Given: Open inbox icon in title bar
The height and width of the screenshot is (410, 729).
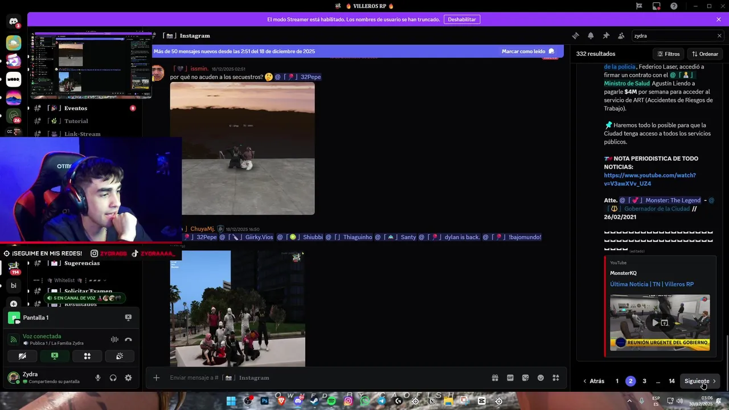Looking at the screenshot, I should click(x=657, y=6).
